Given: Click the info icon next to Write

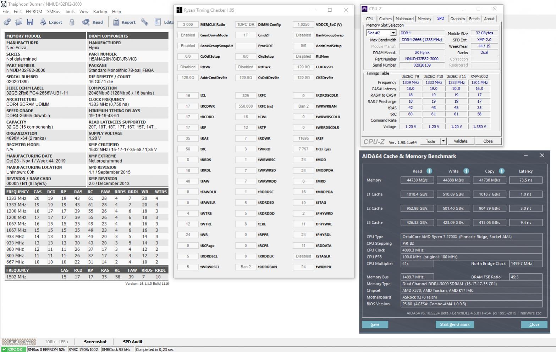Looking at the screenshot, I should click(466, 171).
